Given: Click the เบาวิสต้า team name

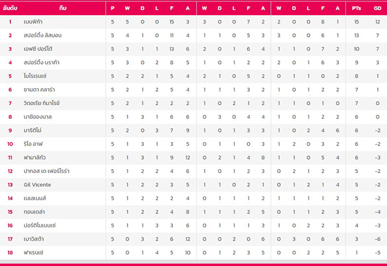Looking at the screenshot, I should (34, 239).
